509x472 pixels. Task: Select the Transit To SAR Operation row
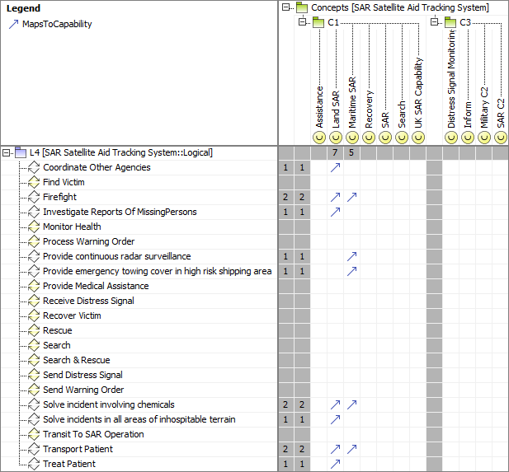tap(139, 434)
